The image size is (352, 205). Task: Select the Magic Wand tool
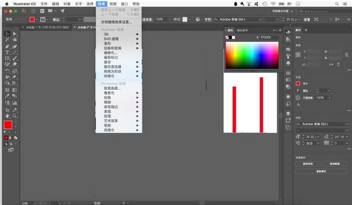7,40
